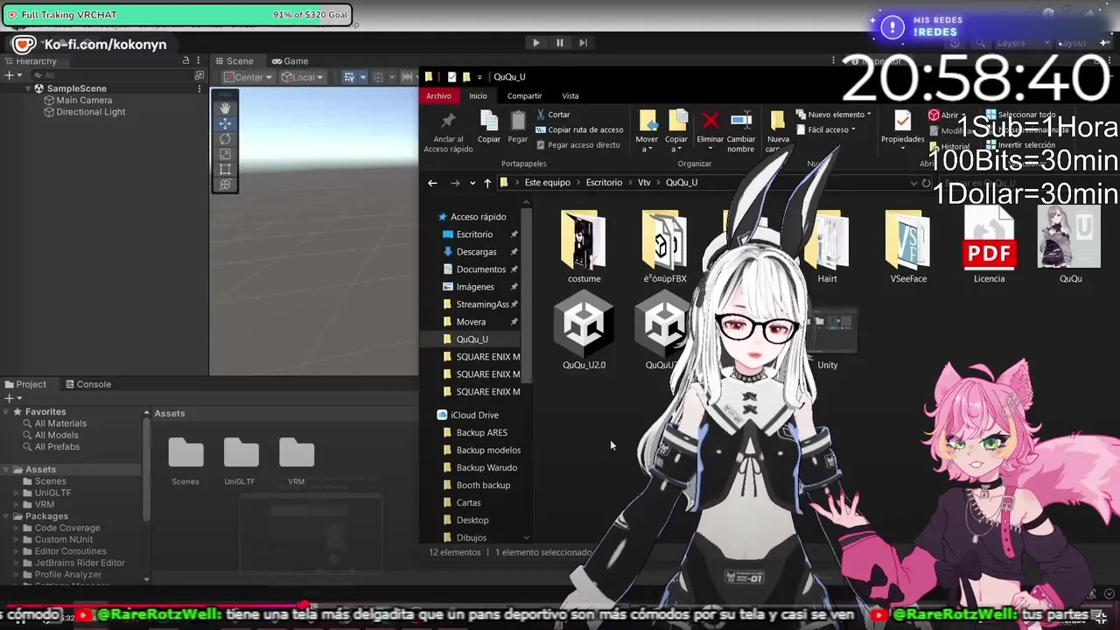This screenshot has width=1120, height=630.
Task: Click the Unity Step forward button
Action: tap(583, 42)
